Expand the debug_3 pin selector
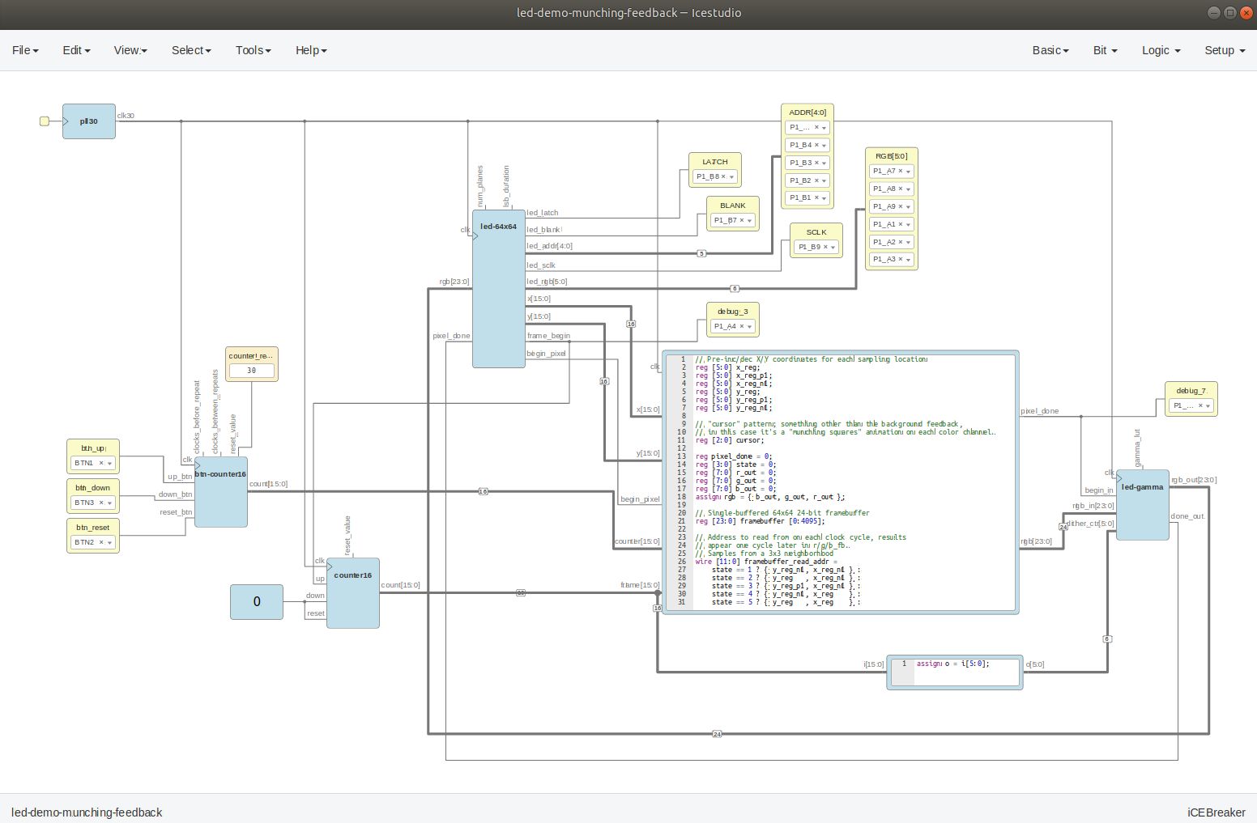This screenshot has width=1257, height=823. tap(750, 326)
